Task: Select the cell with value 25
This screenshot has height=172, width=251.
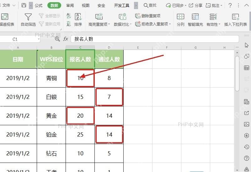Action: coord(80,135)
